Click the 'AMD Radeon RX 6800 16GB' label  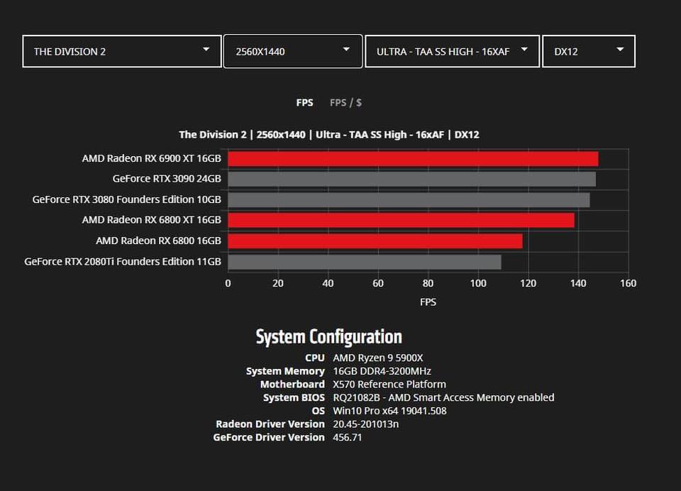(x=158, y=241)
